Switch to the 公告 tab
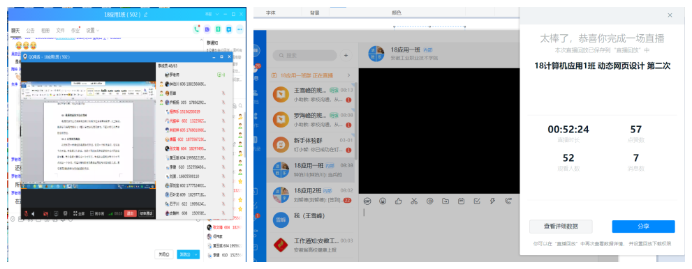The height and width of the screenshot is (269, 692). tap(31, 31)
